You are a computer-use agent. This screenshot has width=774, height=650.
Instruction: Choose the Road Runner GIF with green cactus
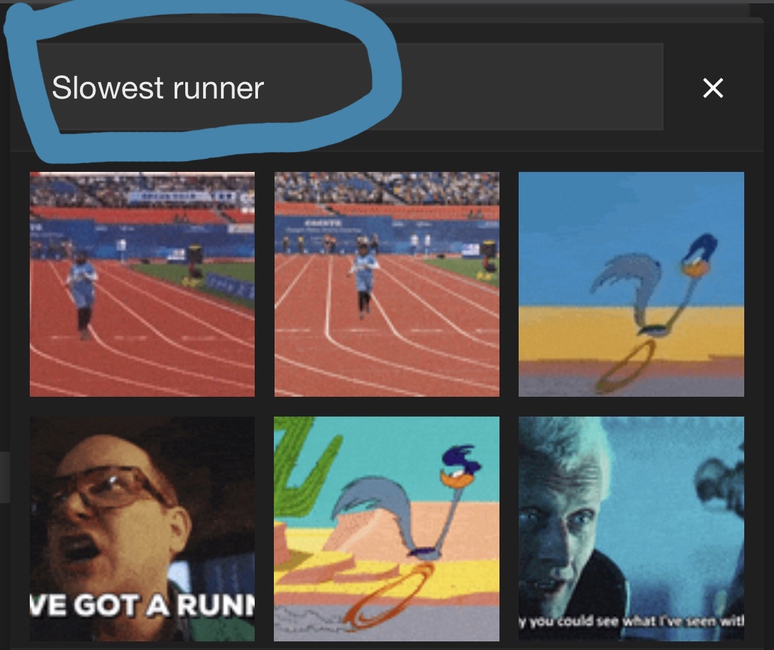(386, 529)
